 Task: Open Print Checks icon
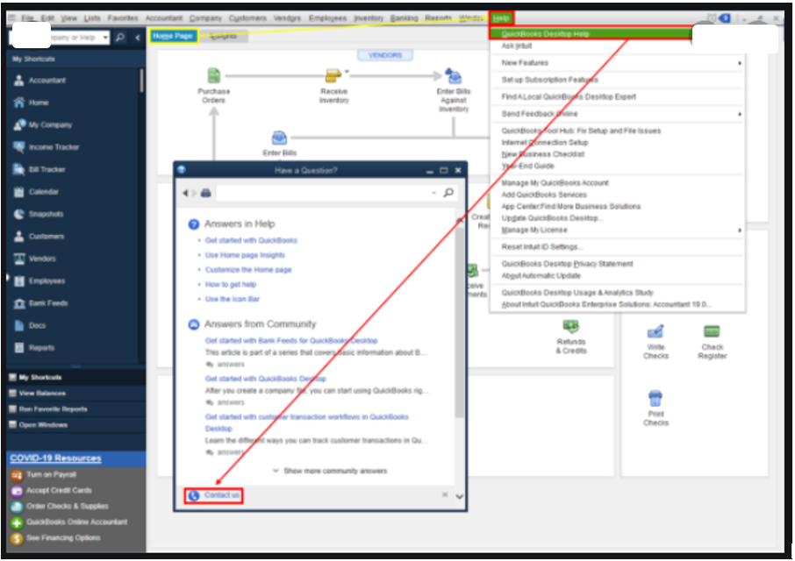pyautogui.click(x=655, y=398)
